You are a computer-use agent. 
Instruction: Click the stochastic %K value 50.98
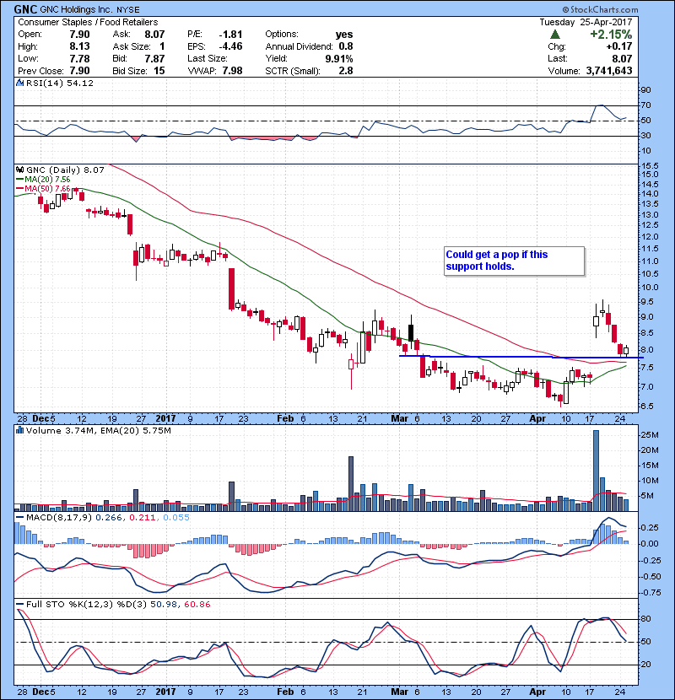(162, 604)
